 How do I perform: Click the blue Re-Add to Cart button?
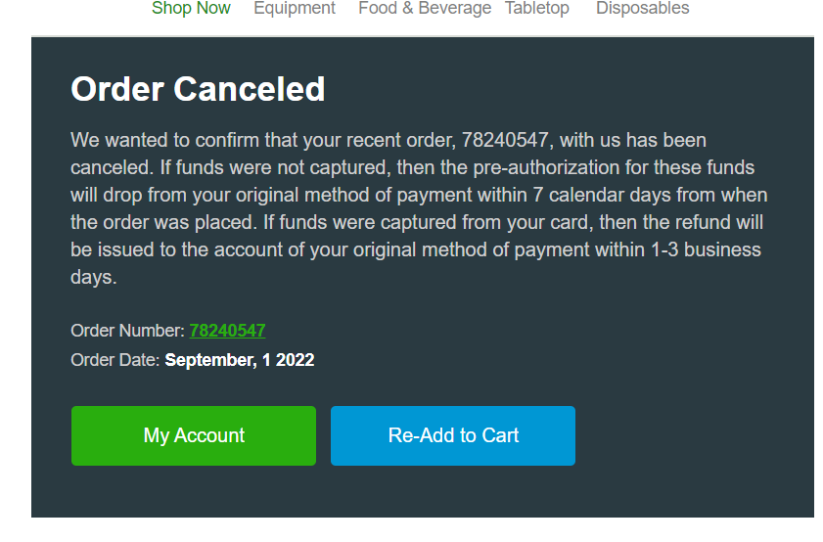(x=453, y=435)
